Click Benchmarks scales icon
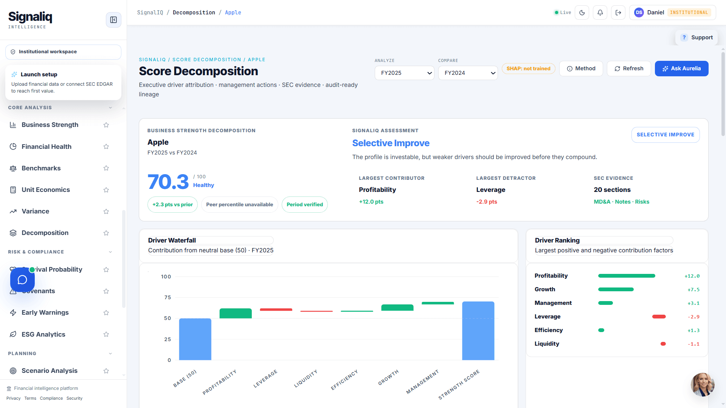The width and height of the screenshot is (726, 408). 13,168
